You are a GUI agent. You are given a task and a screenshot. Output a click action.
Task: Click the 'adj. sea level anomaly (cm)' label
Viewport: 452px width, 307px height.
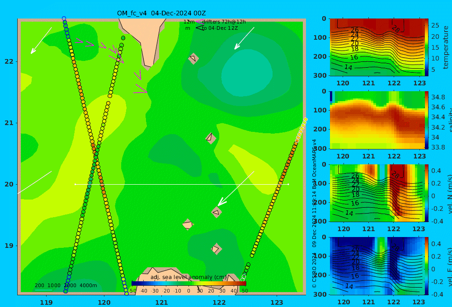point(188,277)
